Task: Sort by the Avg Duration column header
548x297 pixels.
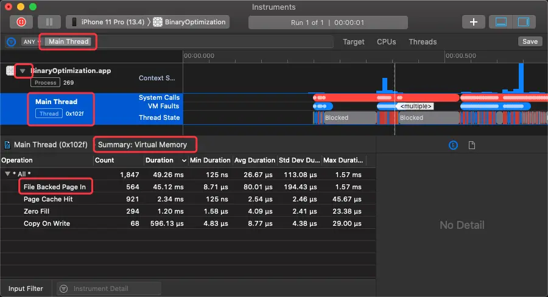Action: (255, 161)
